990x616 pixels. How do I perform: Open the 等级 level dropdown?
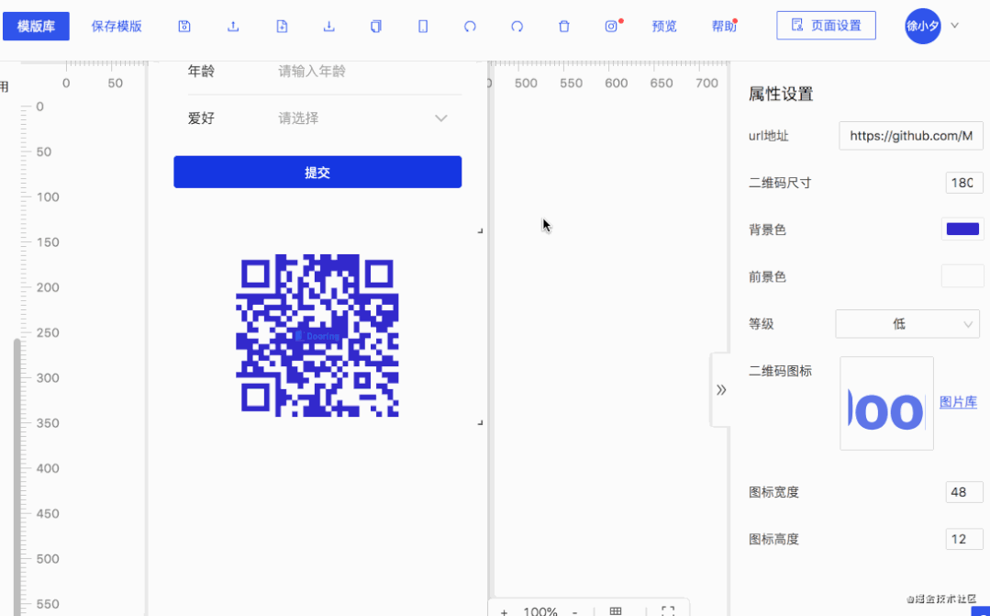pyautogui.click(x=907, y=324)
